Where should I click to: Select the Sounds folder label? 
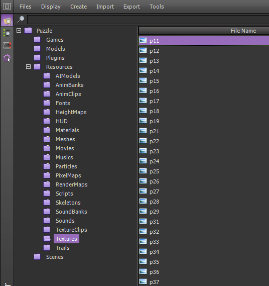65,221
